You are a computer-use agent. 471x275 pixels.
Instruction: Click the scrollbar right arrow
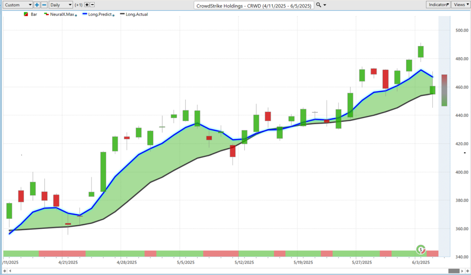[x=463, y=271]
